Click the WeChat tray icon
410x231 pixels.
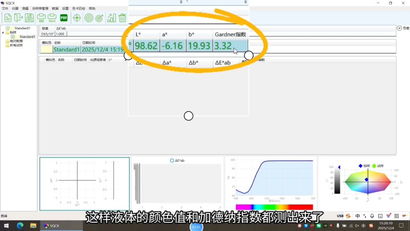click(318, 225)
